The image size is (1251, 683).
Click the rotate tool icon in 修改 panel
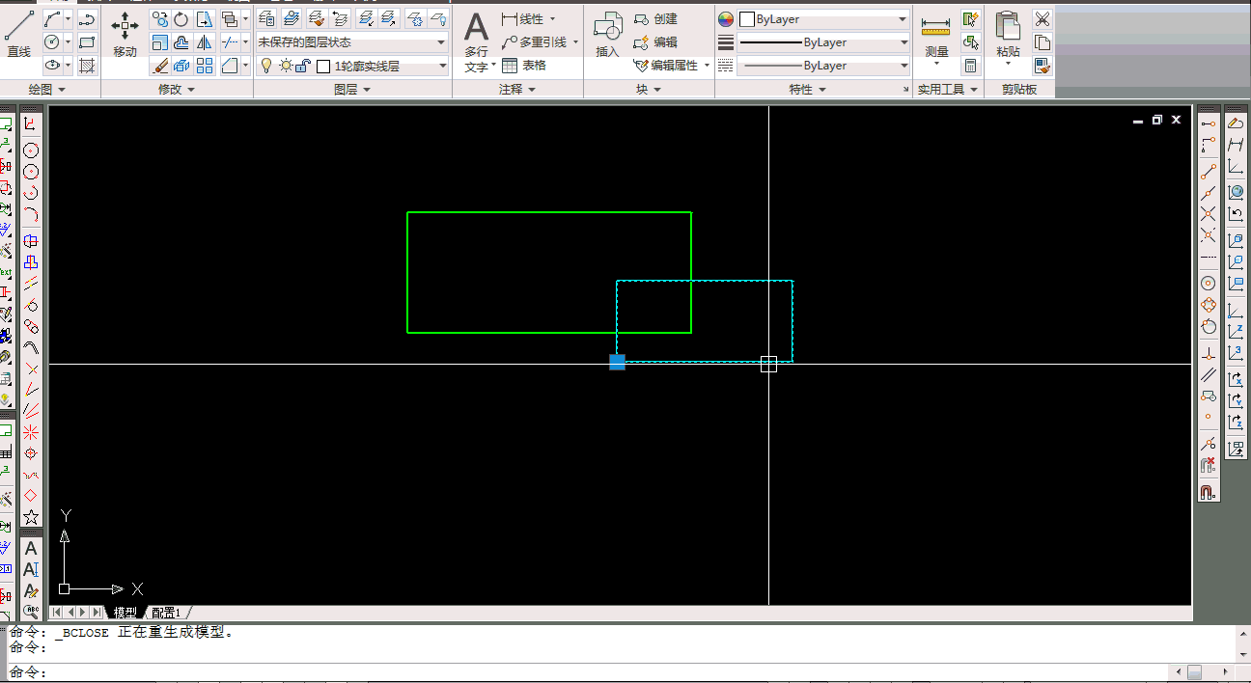pos(181,19)
